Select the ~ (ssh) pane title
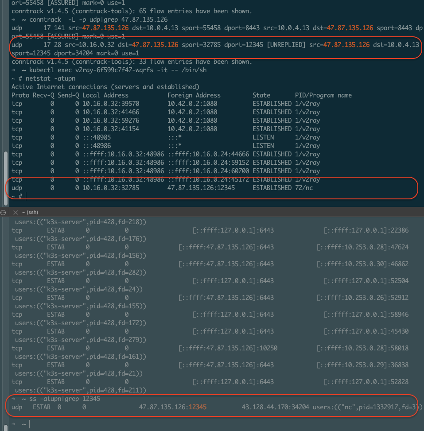Viewport: 424px width, 431px height. point(30,213)
